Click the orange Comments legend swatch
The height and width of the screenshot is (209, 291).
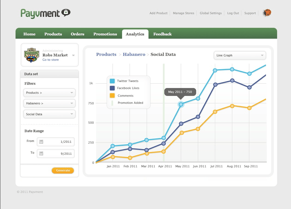(112, 96)
